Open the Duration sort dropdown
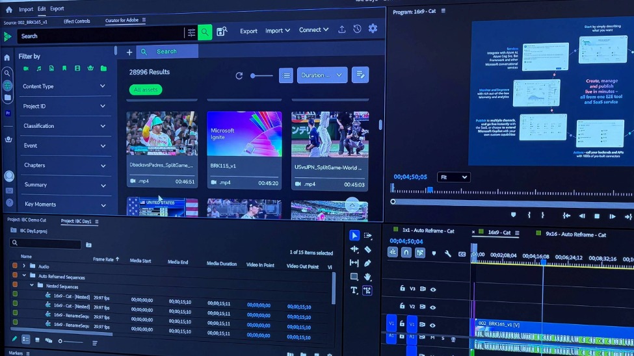Viewport: 634px width, 356px height. (322, 75)
